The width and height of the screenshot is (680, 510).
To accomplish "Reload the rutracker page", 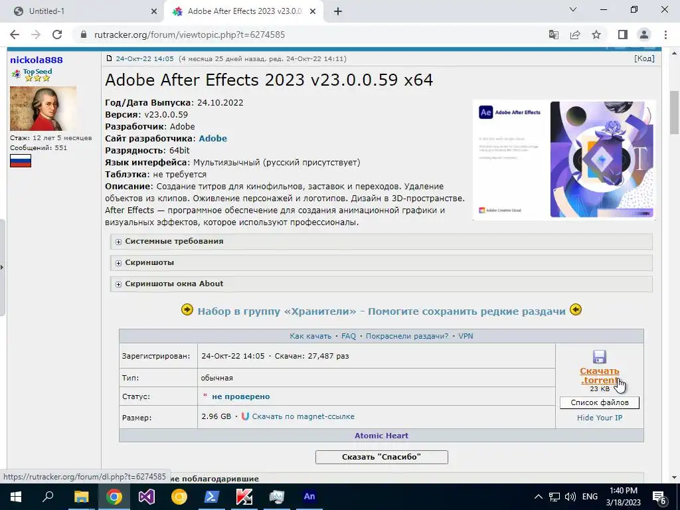I will pyautogui.click(x=57, y=35).
